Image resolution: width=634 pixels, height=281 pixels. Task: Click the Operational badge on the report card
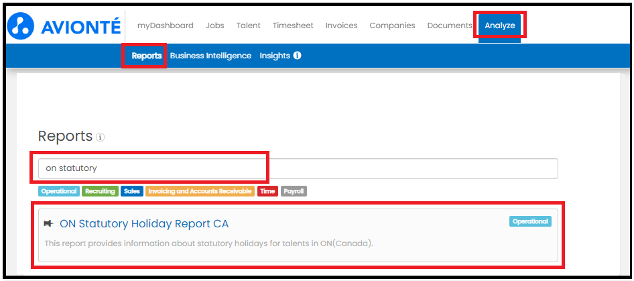(x=530, y=221)
